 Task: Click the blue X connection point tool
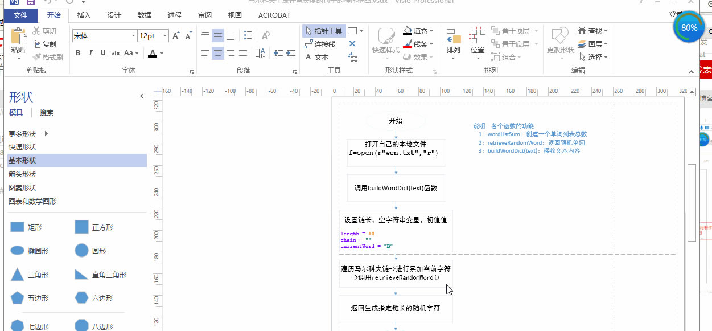352,44
